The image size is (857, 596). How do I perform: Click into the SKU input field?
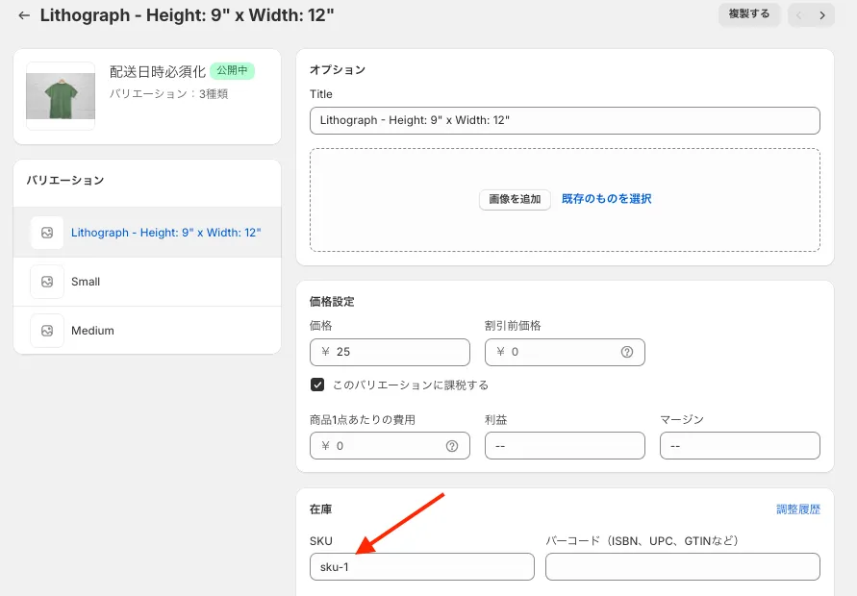point(421,567)
